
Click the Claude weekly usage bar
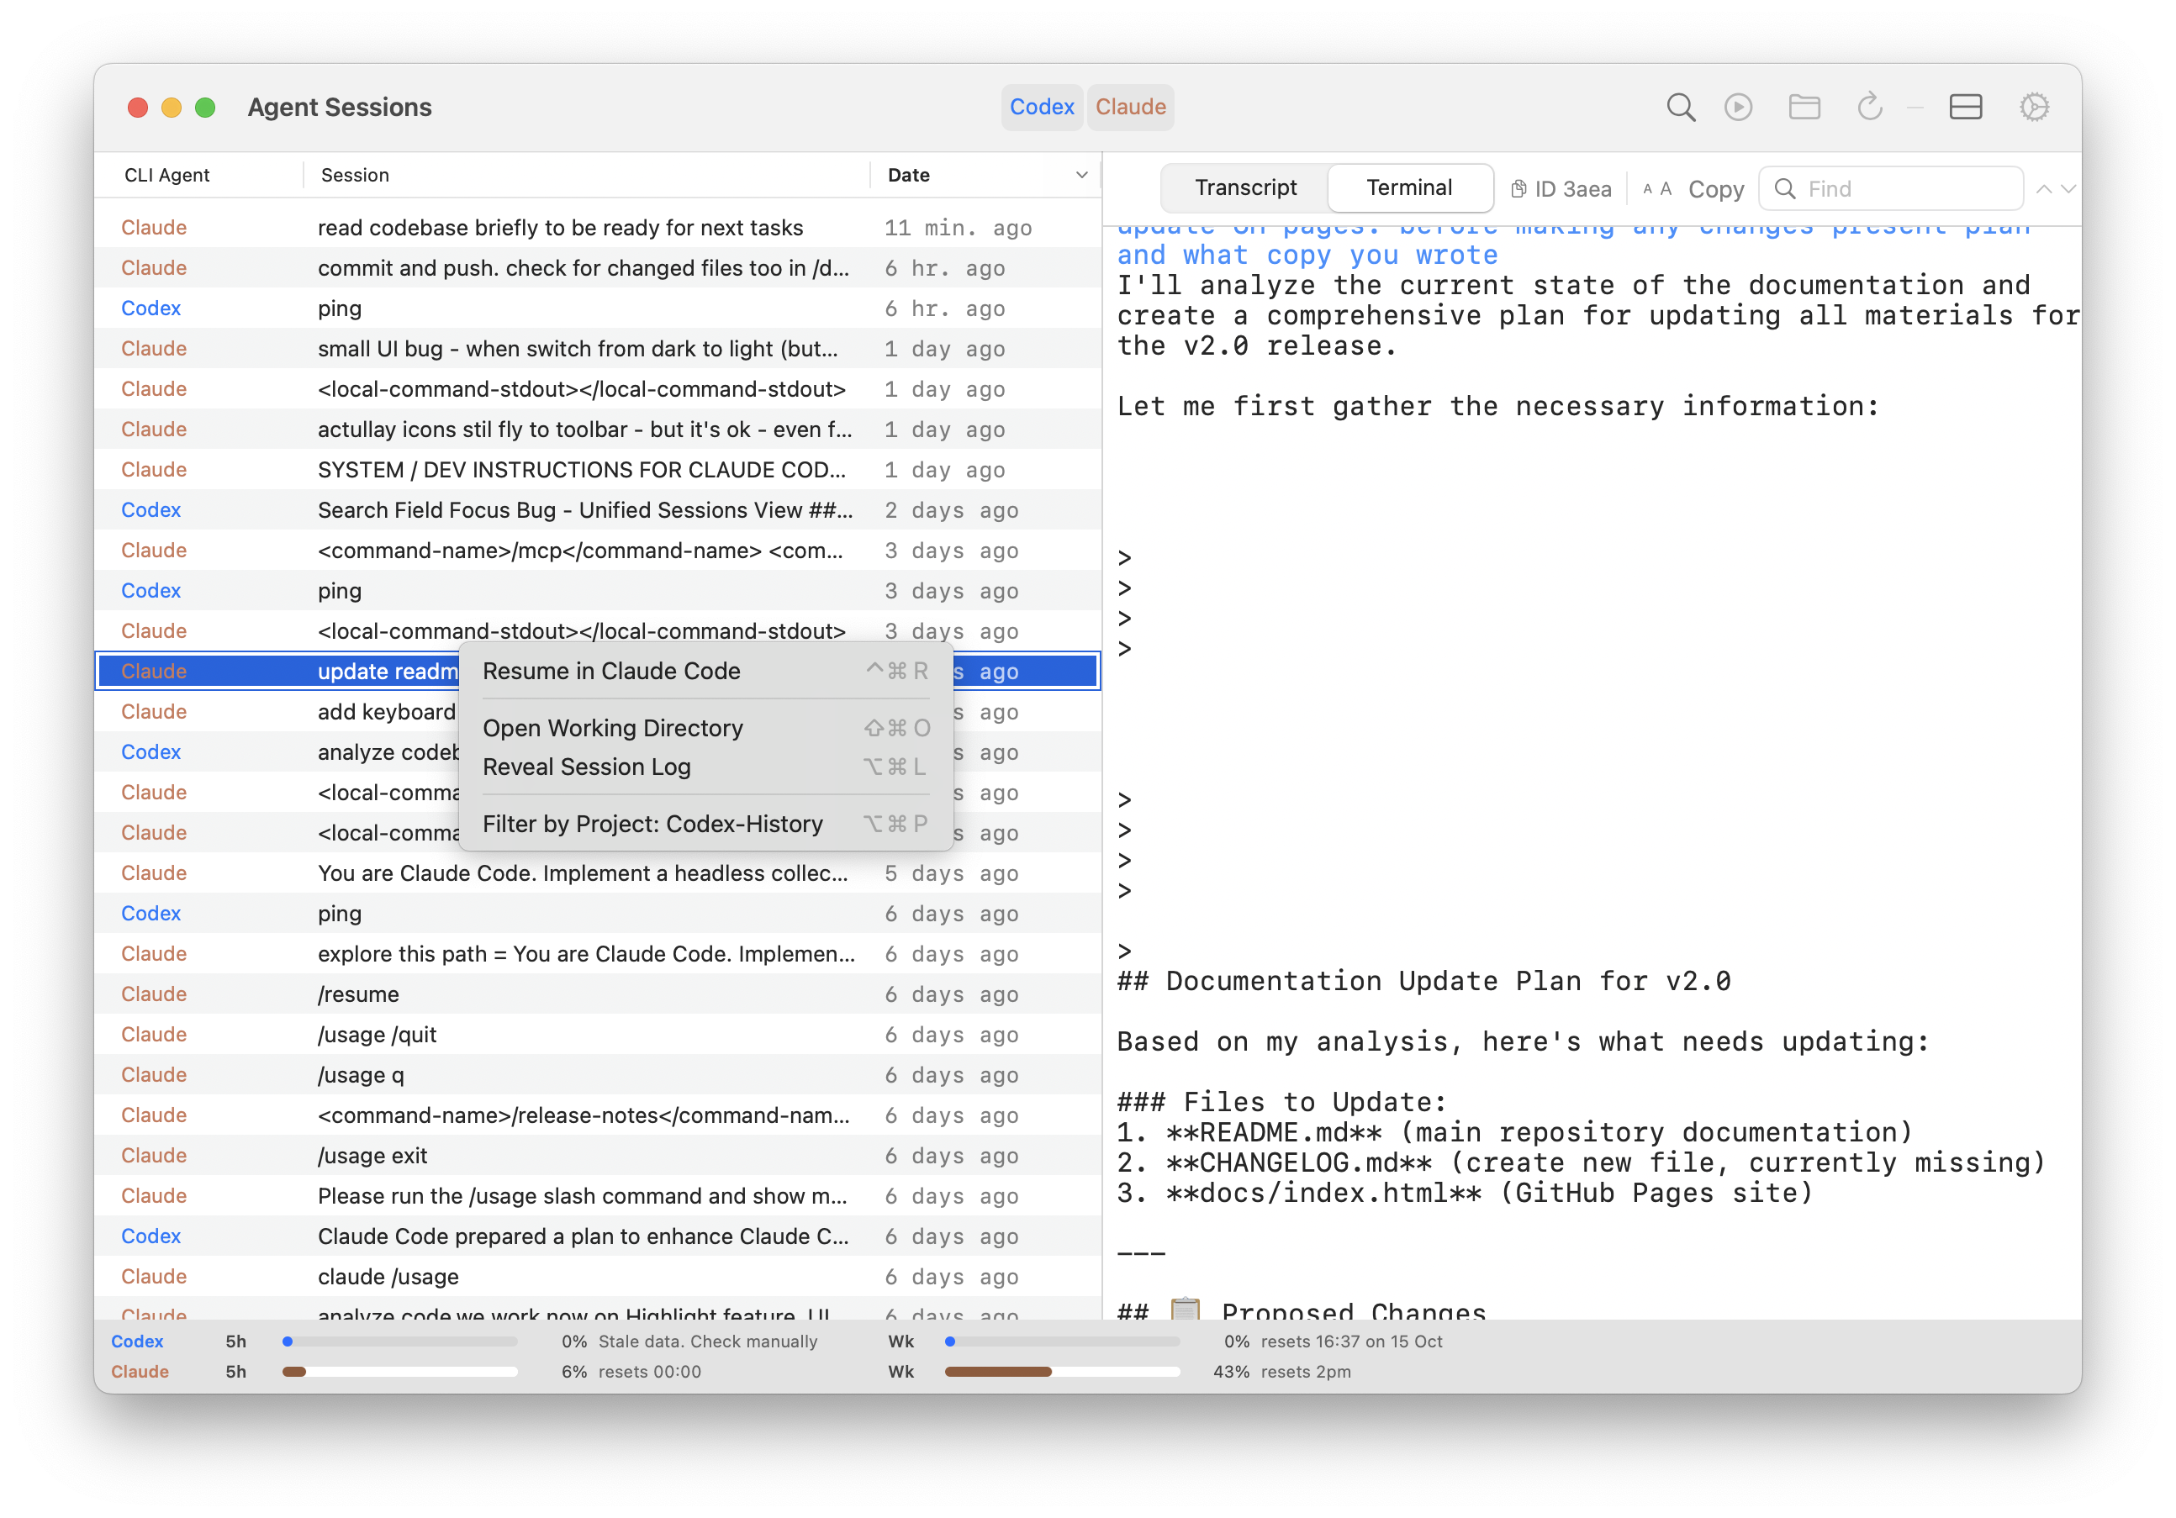point(1061,1371)
